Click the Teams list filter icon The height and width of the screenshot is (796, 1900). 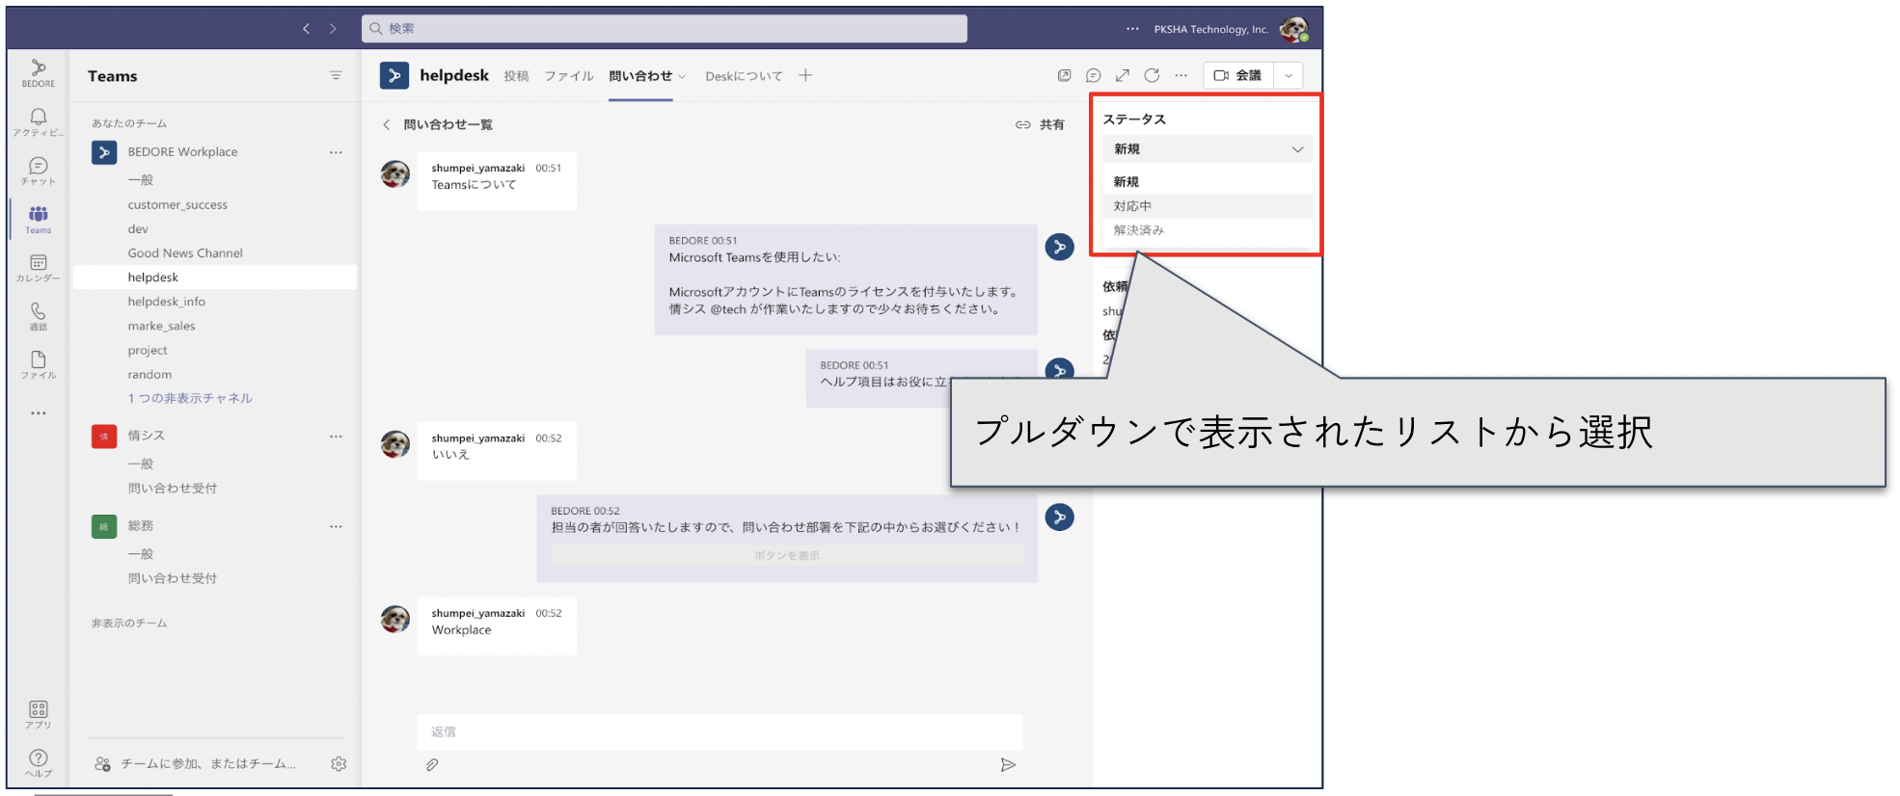[x=336, y=75]
